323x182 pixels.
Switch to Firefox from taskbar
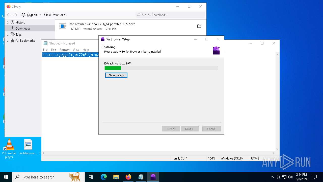pyautogui.click(x=128, y=177)
